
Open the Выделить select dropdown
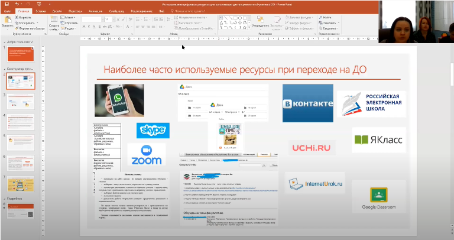coord(328,28)
